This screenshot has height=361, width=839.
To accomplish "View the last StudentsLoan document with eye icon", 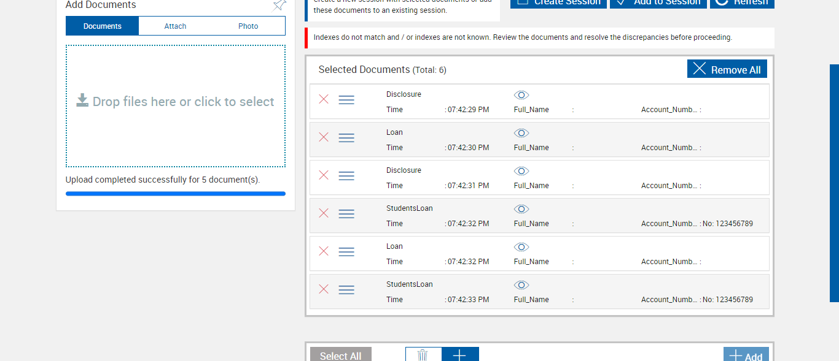I will tap(521, 285).
